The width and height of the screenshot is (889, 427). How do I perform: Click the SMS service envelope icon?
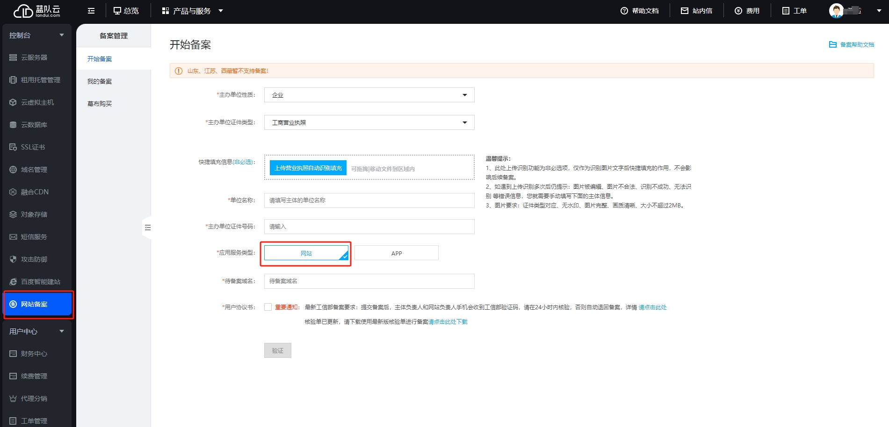[x=13, y=237]
